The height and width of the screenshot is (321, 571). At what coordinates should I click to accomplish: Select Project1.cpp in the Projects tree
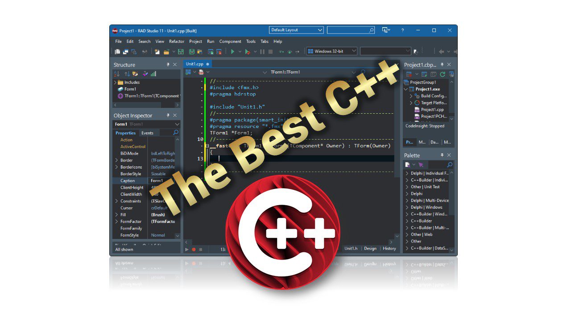click(x=432, y=109)
